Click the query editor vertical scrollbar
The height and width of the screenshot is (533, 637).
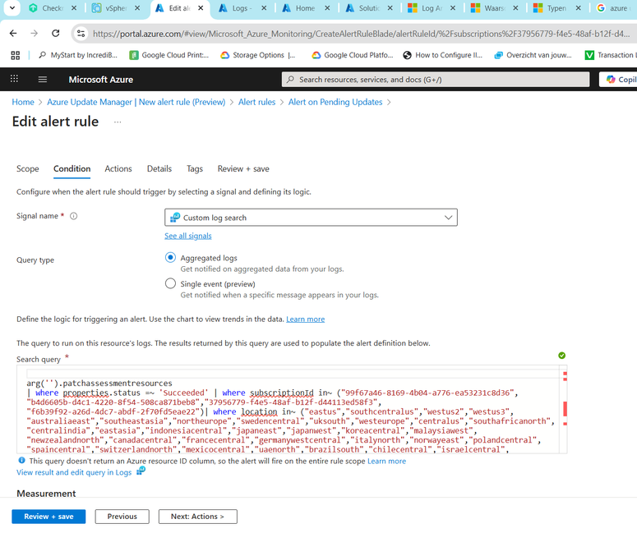(x=565, y=409)
